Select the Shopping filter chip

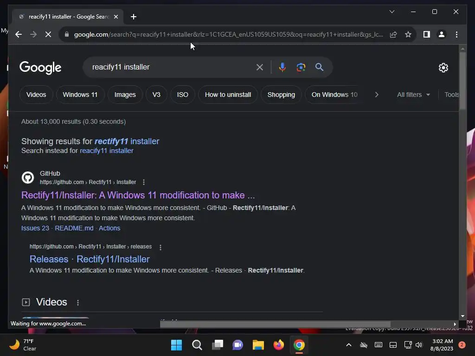(281, 95)
